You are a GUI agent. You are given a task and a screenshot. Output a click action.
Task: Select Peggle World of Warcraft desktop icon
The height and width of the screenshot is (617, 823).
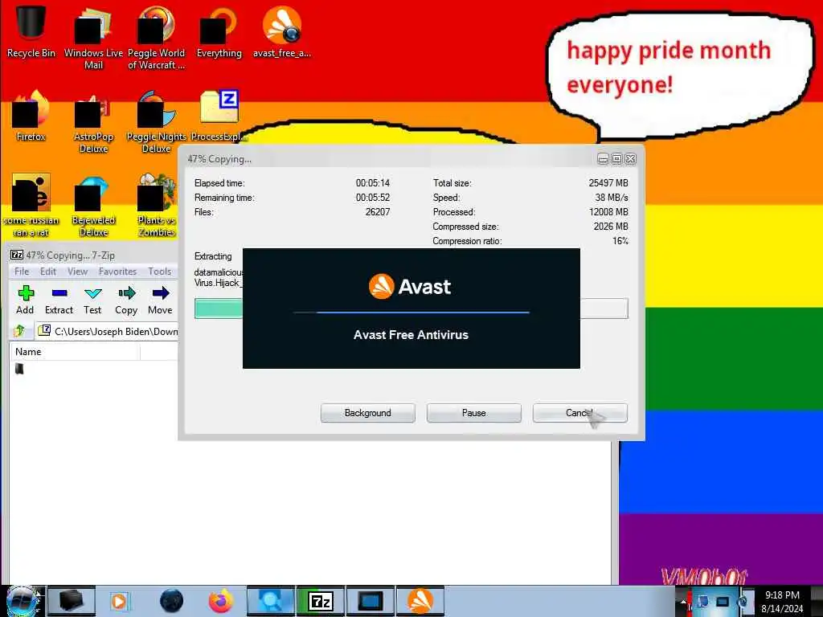(156, 37)
